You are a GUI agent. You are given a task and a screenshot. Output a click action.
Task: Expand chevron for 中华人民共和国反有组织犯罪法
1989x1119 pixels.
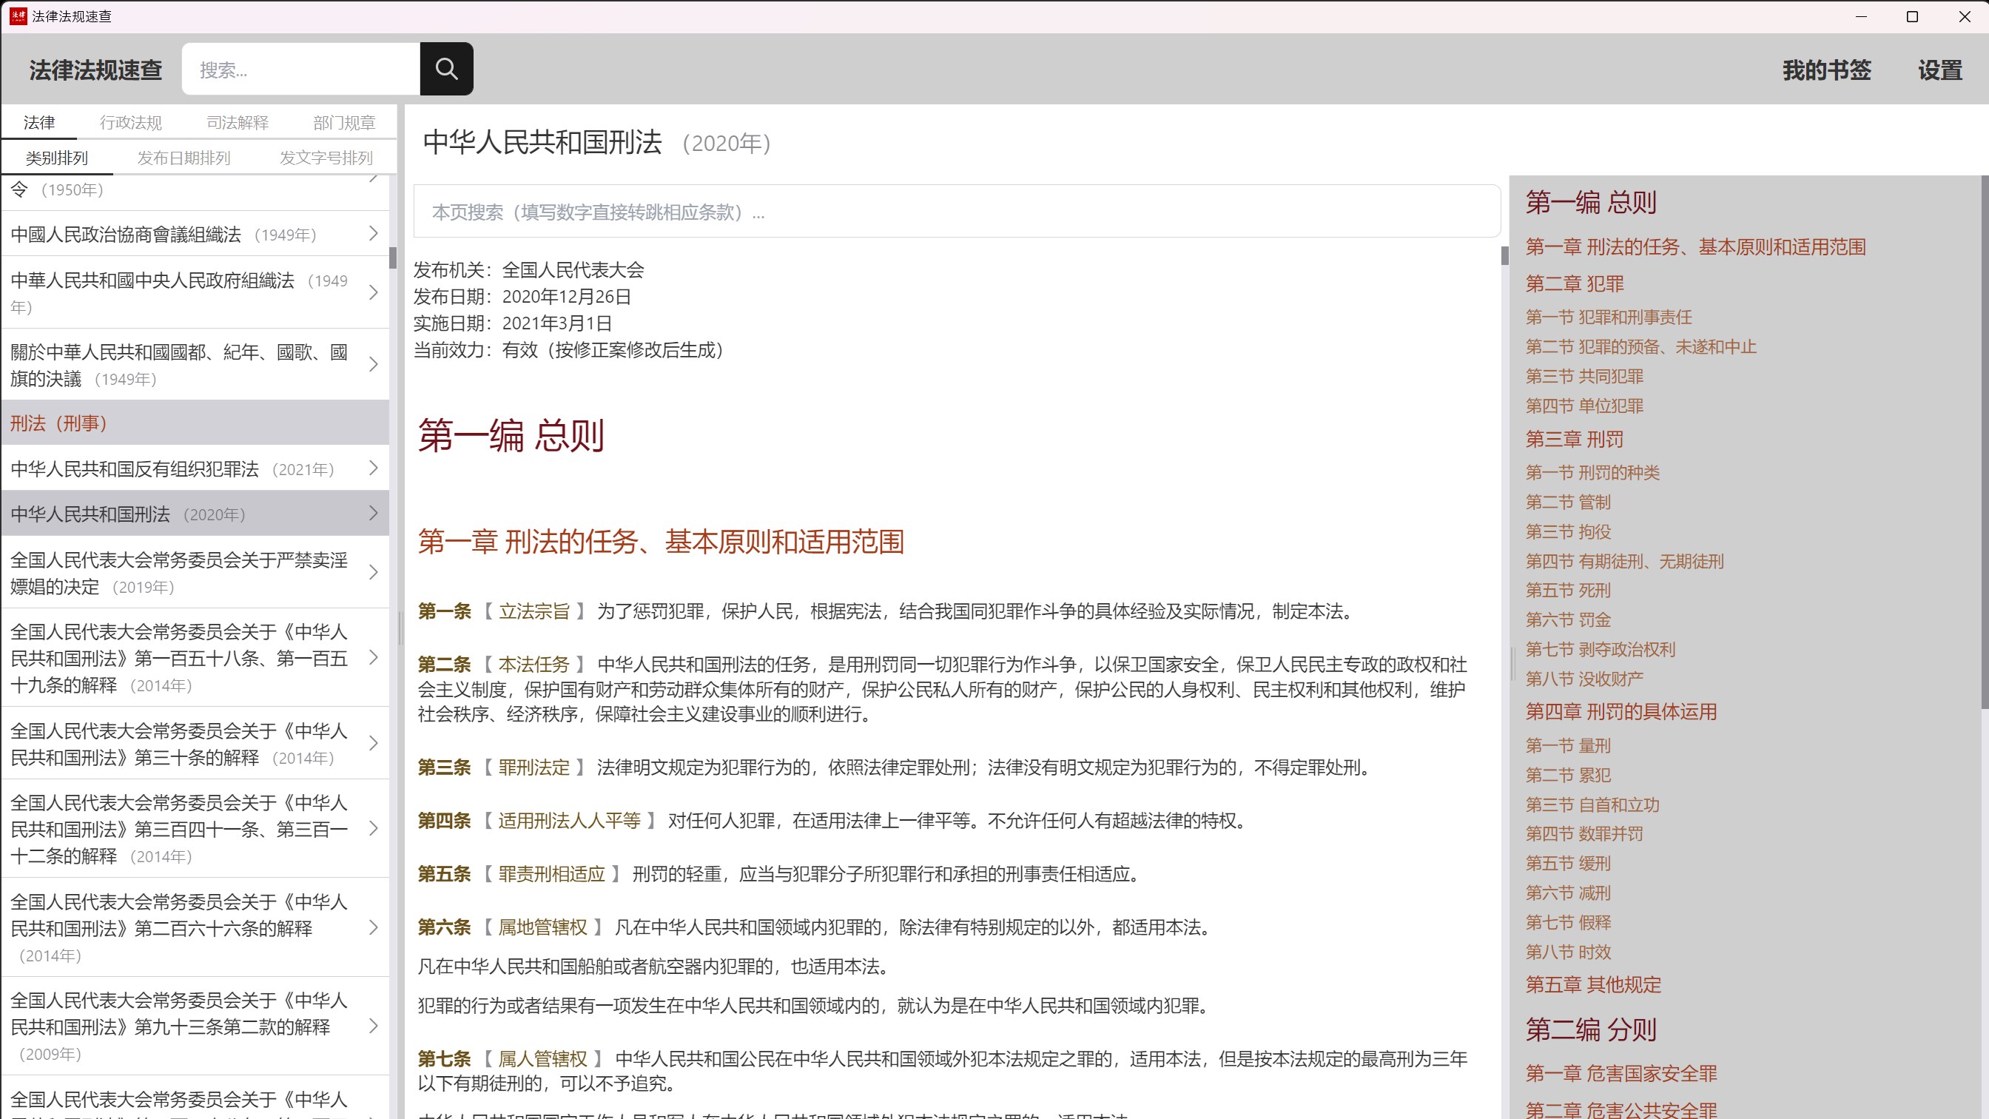click(x=373, y=468)
